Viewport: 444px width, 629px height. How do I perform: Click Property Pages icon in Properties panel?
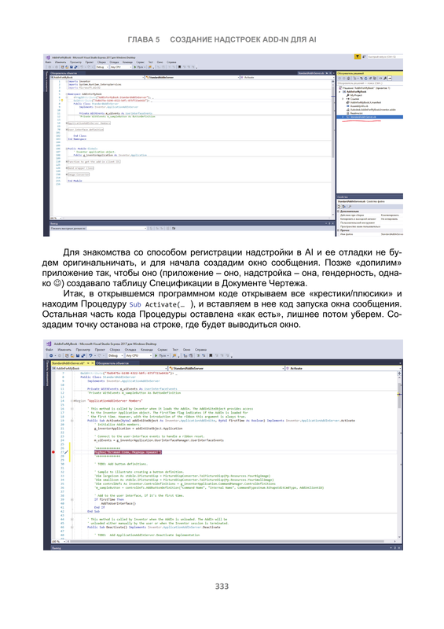tap(349, 206)
